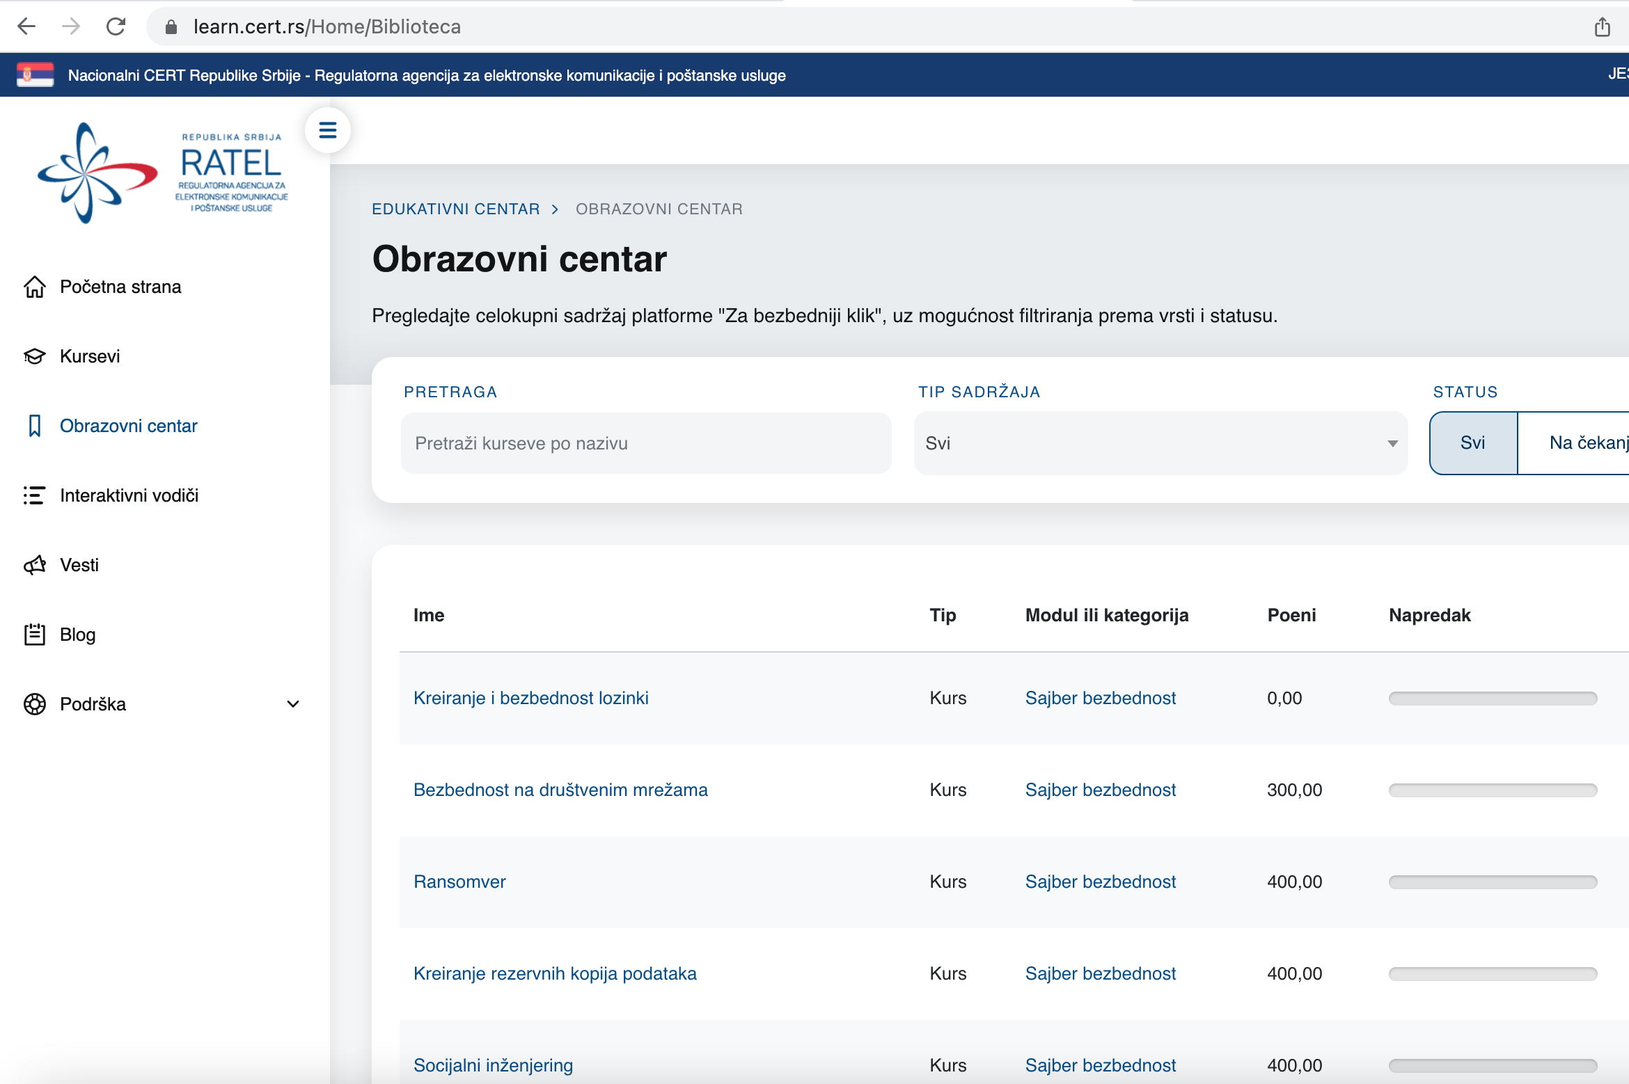Open Vesti in the sidebar
This screenshot has width=1629, height=1084.
[79, 565]
